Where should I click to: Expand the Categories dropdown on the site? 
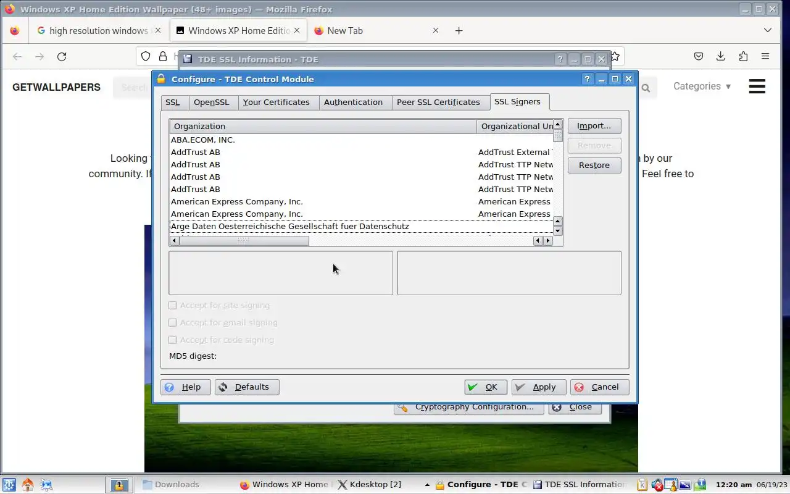click(x=702, y=86)
